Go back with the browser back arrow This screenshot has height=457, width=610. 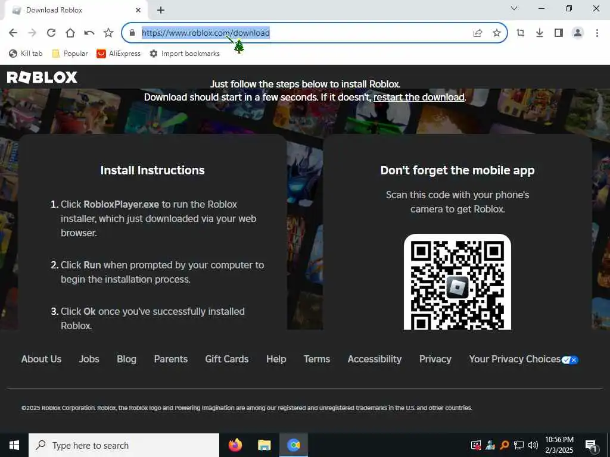tap(13, 33)
